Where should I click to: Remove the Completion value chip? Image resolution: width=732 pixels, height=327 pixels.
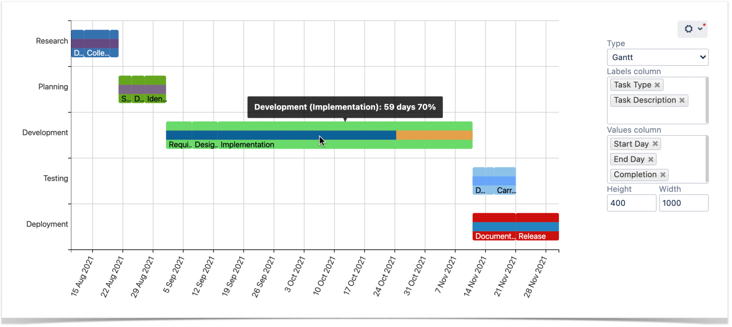click(x=663, y=174)
